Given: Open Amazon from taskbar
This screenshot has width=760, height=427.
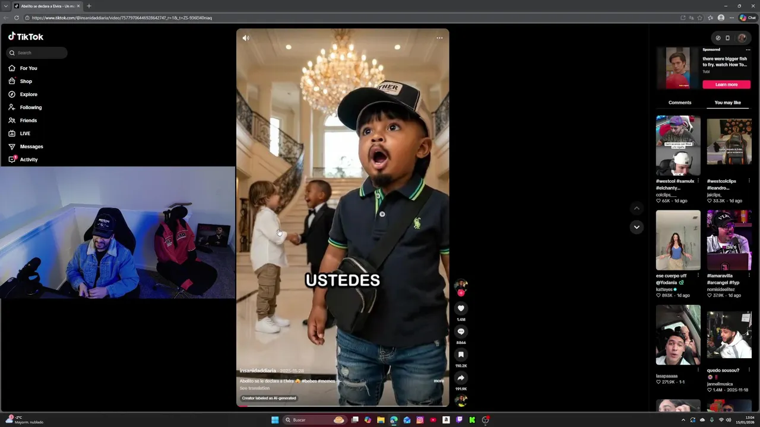Looking at the screenshot, I should pos(446,420).
